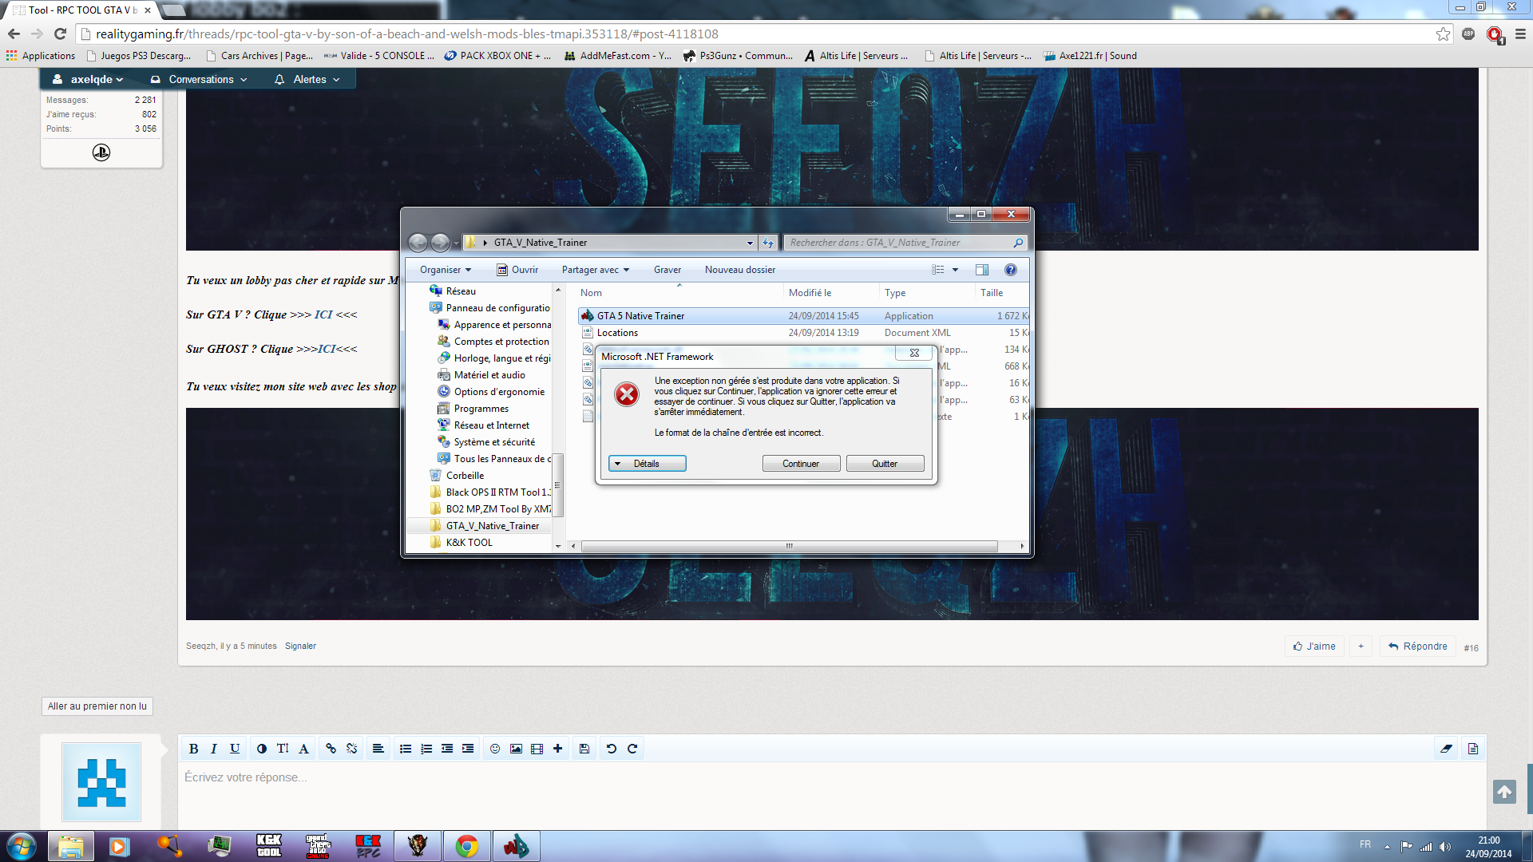
Task: Click Ouvrir in Explorer toolbar
Action: point(517,270)
